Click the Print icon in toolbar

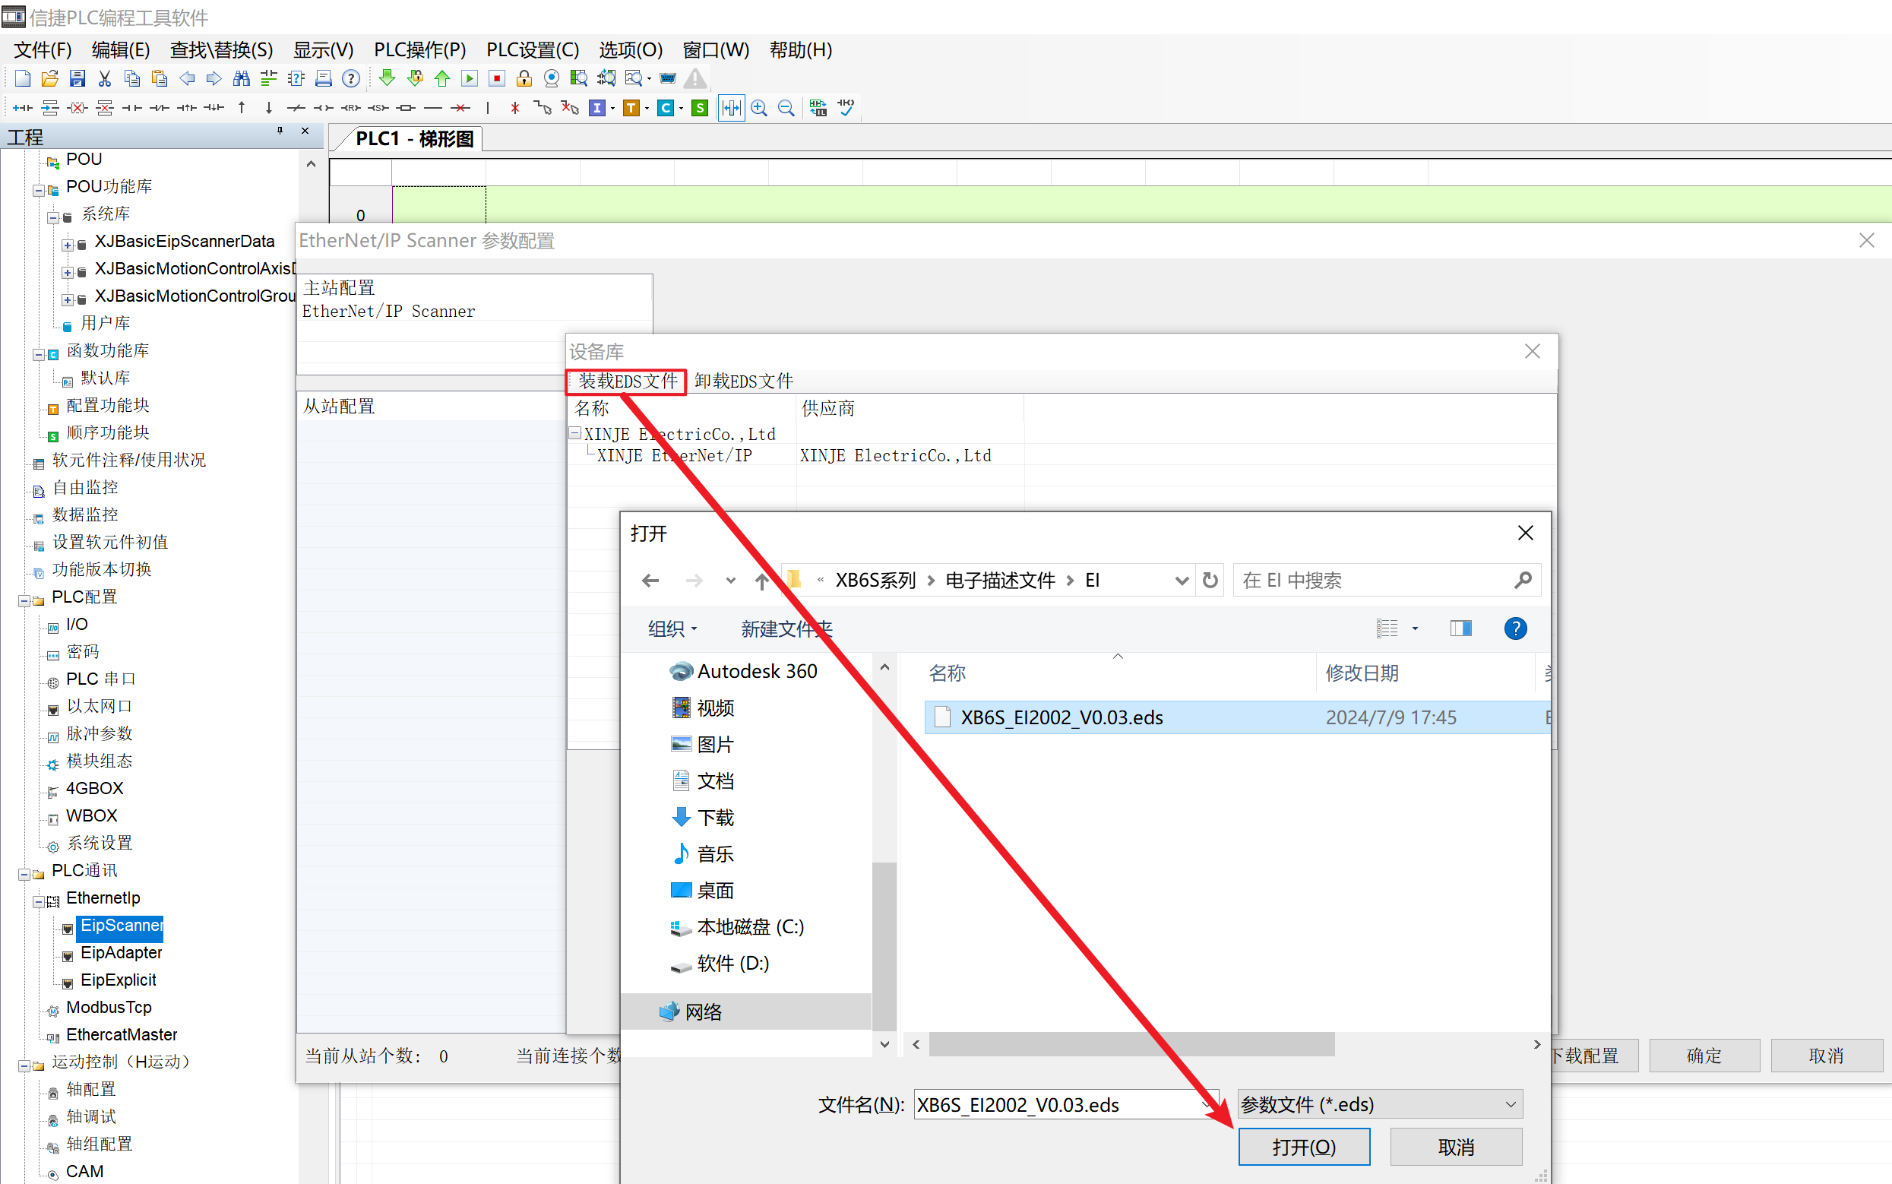pos(323,78)
